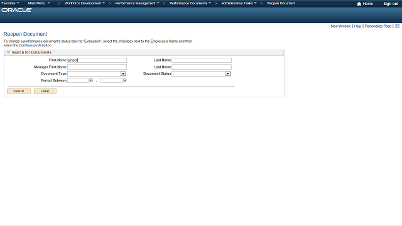This screenshot has height=226, width=402.
Task: Click the Home house icon
Action: (x=359, y=4)
